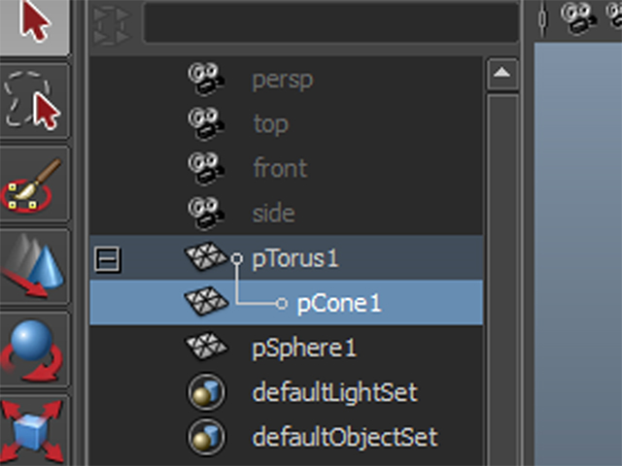Select pCone1 in the outliner
622x466 pixels.
[338, 304]
